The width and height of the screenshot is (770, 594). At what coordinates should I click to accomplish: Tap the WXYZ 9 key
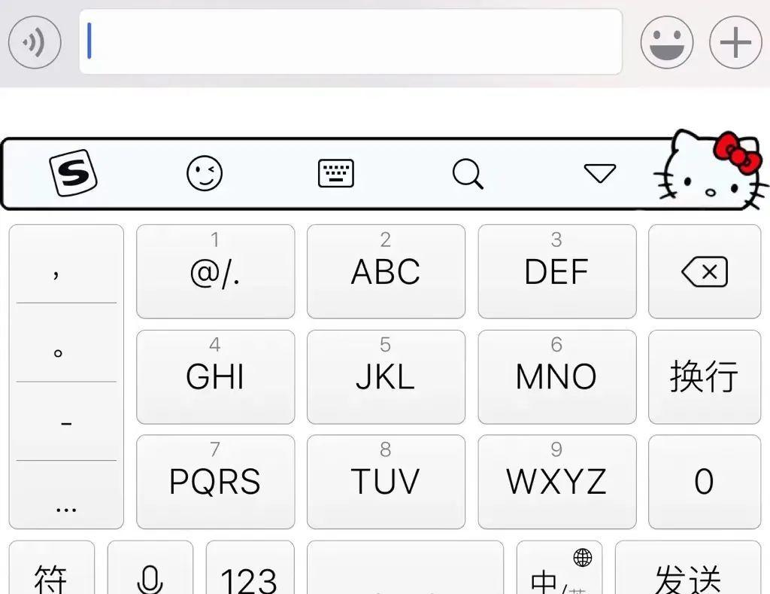tap(557, 482)
